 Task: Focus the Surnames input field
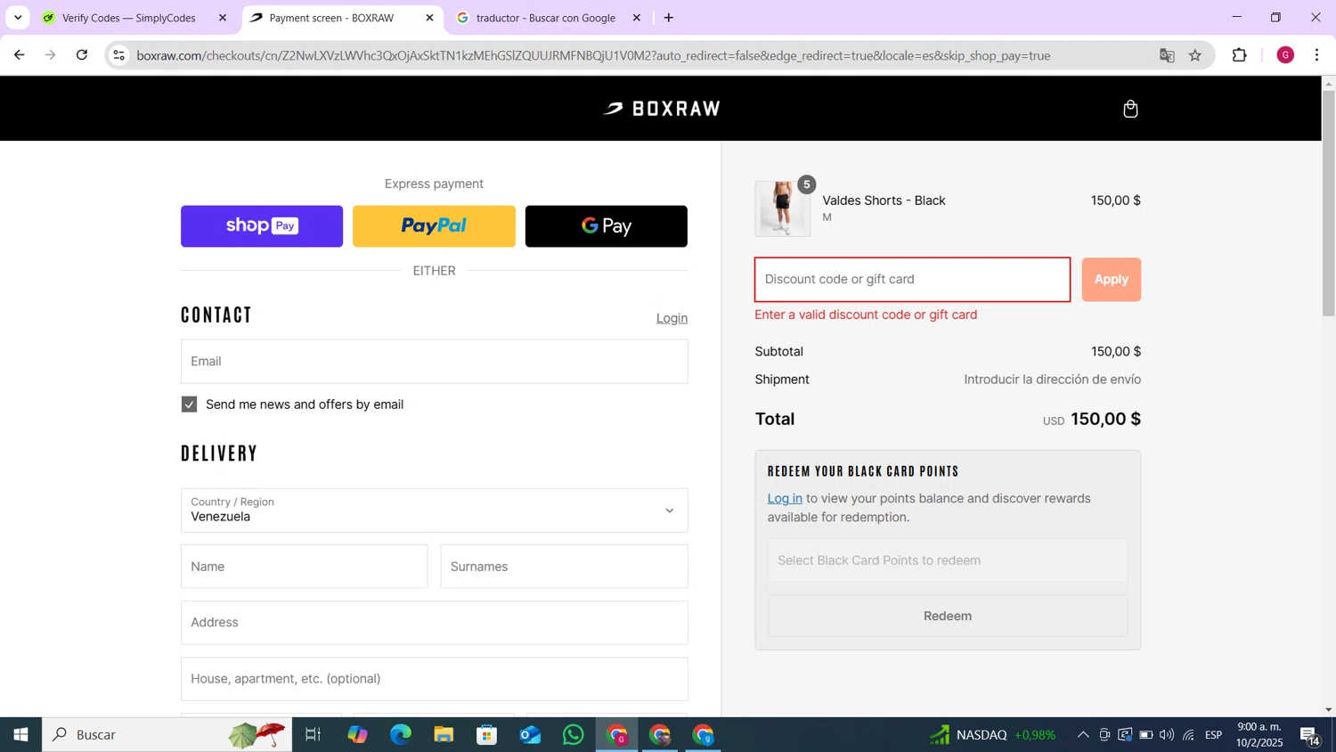click(564, 567)
